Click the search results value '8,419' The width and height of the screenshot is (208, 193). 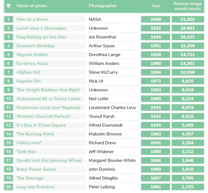tap(188, 90)
